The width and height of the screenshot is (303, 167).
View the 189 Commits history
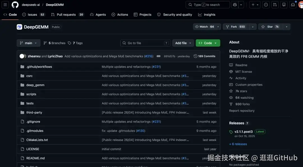[205, 56]
